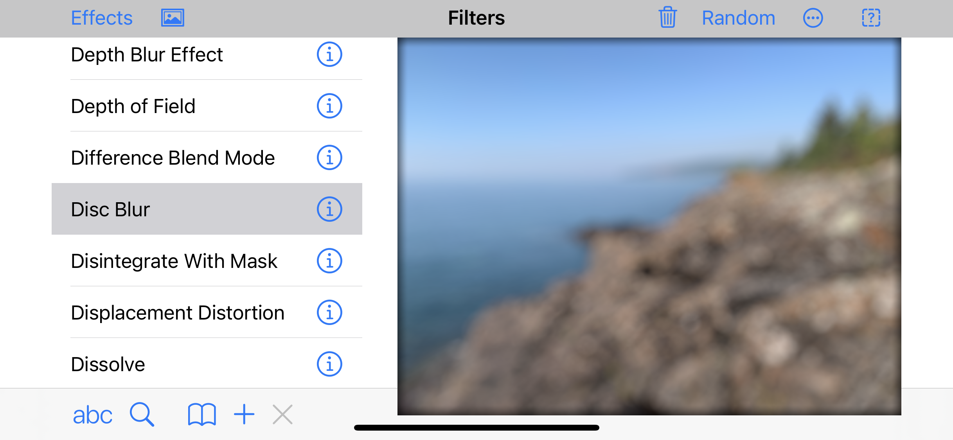Tap the X clear icon
This screenshot has width=953, height=440.
click(282, 414)
